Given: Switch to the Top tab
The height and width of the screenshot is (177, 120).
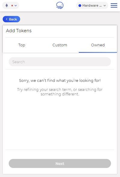Looking at the screenshot, I should (22, 45).
